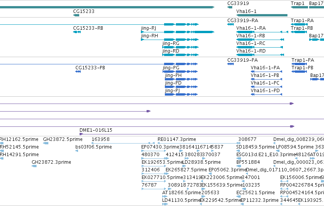Click the Vha16-1 gene feature bar

click(x=262, y=15)
